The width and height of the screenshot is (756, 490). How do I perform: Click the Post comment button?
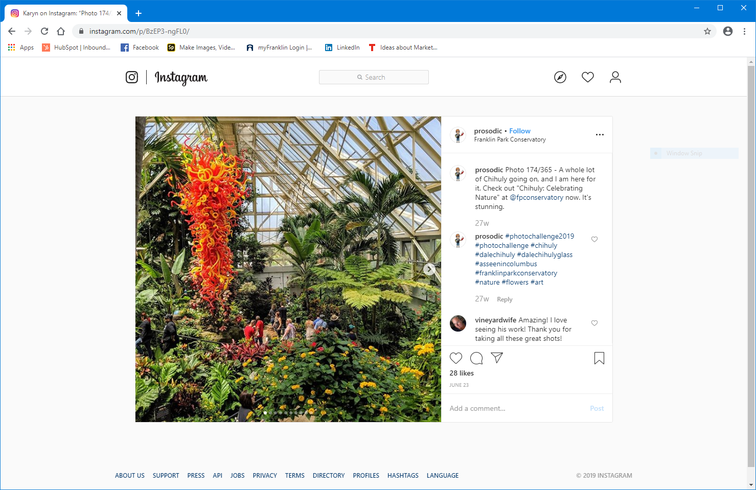point(597,408)
